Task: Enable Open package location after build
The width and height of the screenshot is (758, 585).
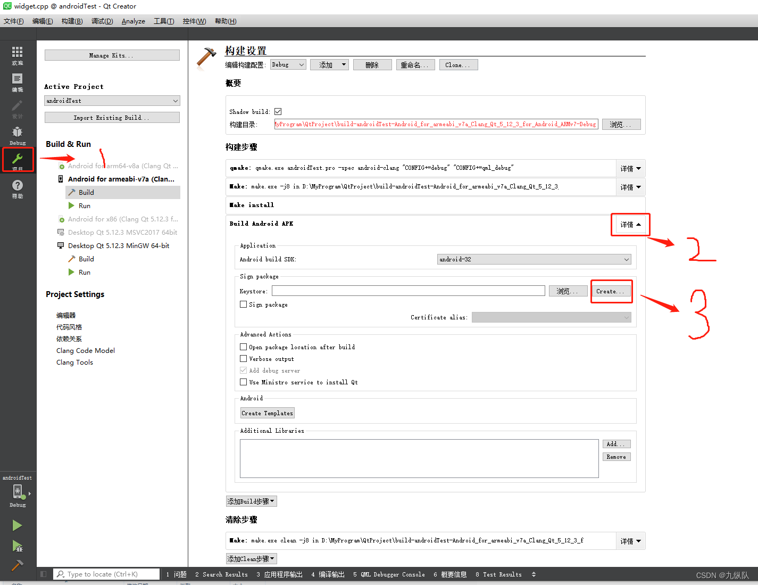Action: 243,347
